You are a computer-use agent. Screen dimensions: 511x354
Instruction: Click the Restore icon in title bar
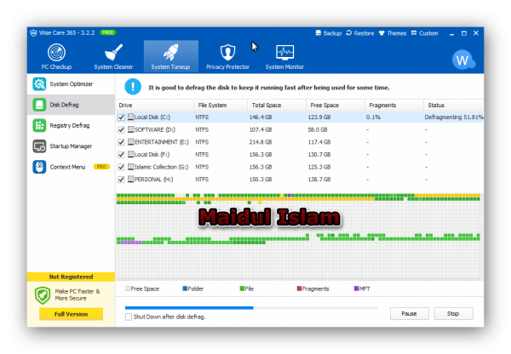(x=348, y=33)
